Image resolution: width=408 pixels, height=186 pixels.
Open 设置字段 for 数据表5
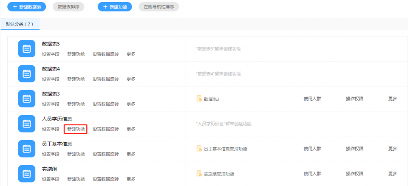click(51, 54)
